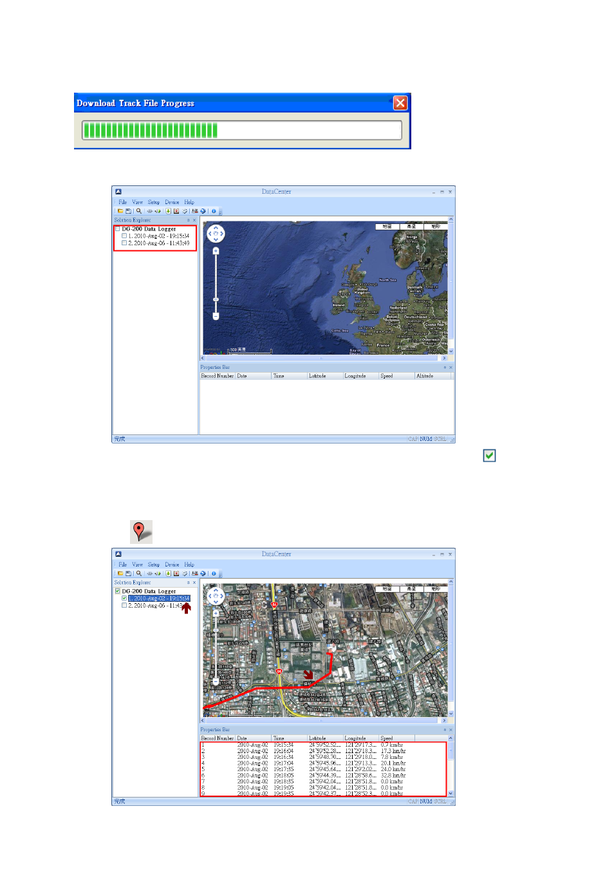The image size is (614, 869).
Task: Click the standalone green checkmark checkbox icon
Action: pos(489,456)
